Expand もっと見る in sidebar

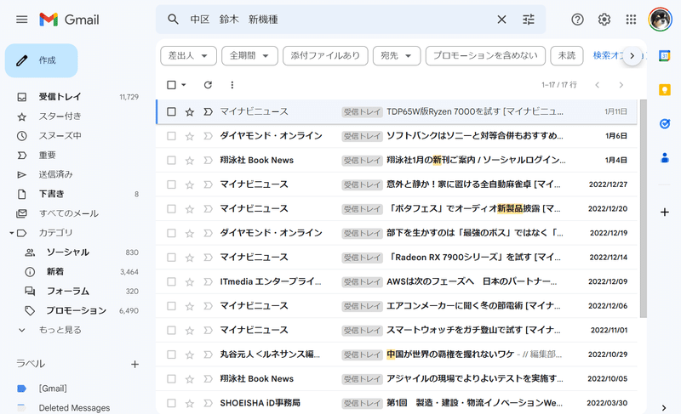[x=60, y=330]
